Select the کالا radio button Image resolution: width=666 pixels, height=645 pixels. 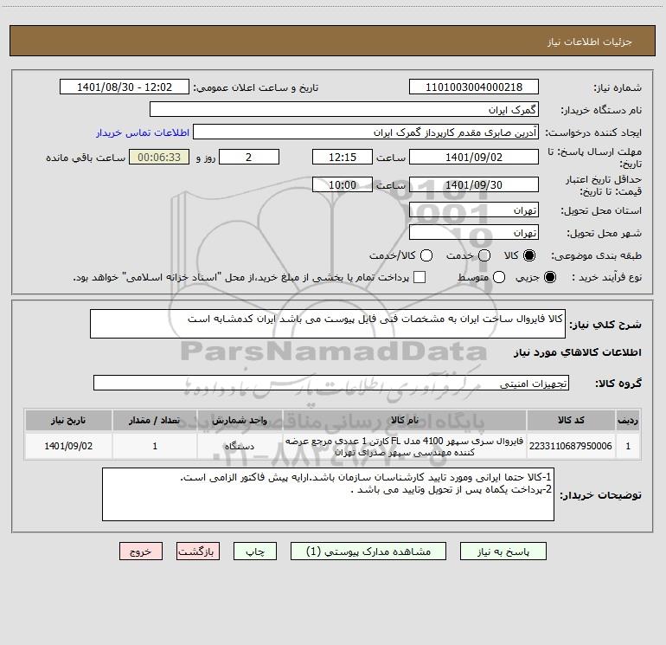529,255
